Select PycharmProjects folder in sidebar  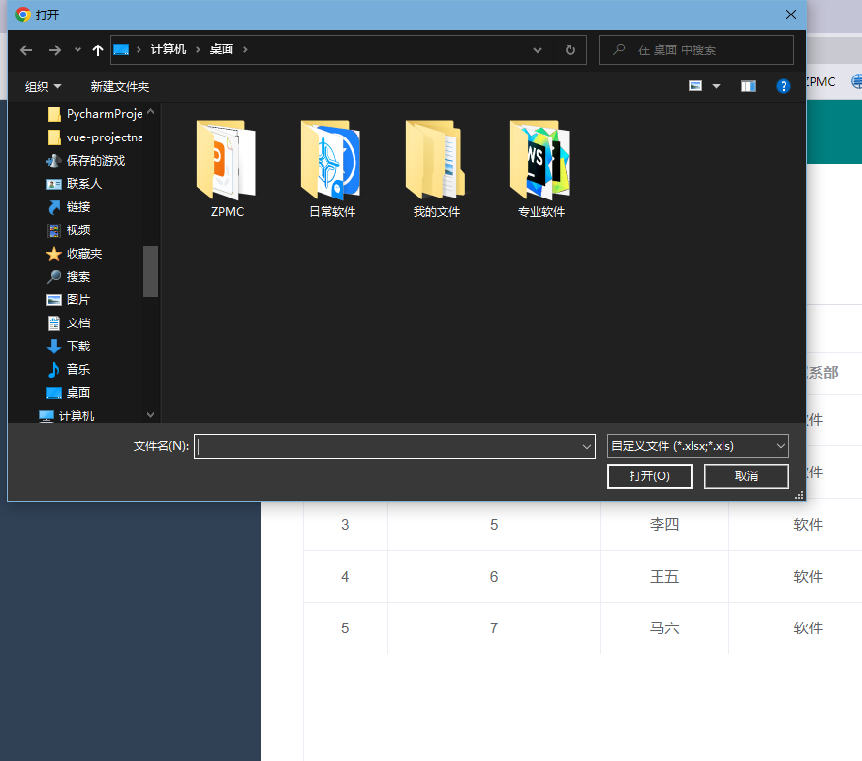coord(95,114)
